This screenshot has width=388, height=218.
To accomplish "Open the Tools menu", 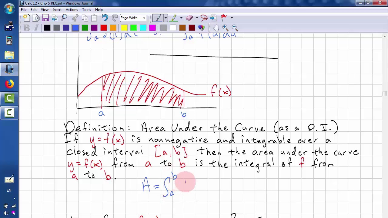I will coord(86,10).
